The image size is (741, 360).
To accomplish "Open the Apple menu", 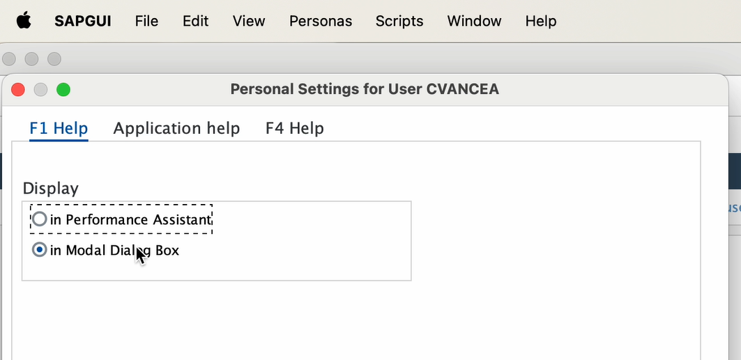I will (24, 21).
